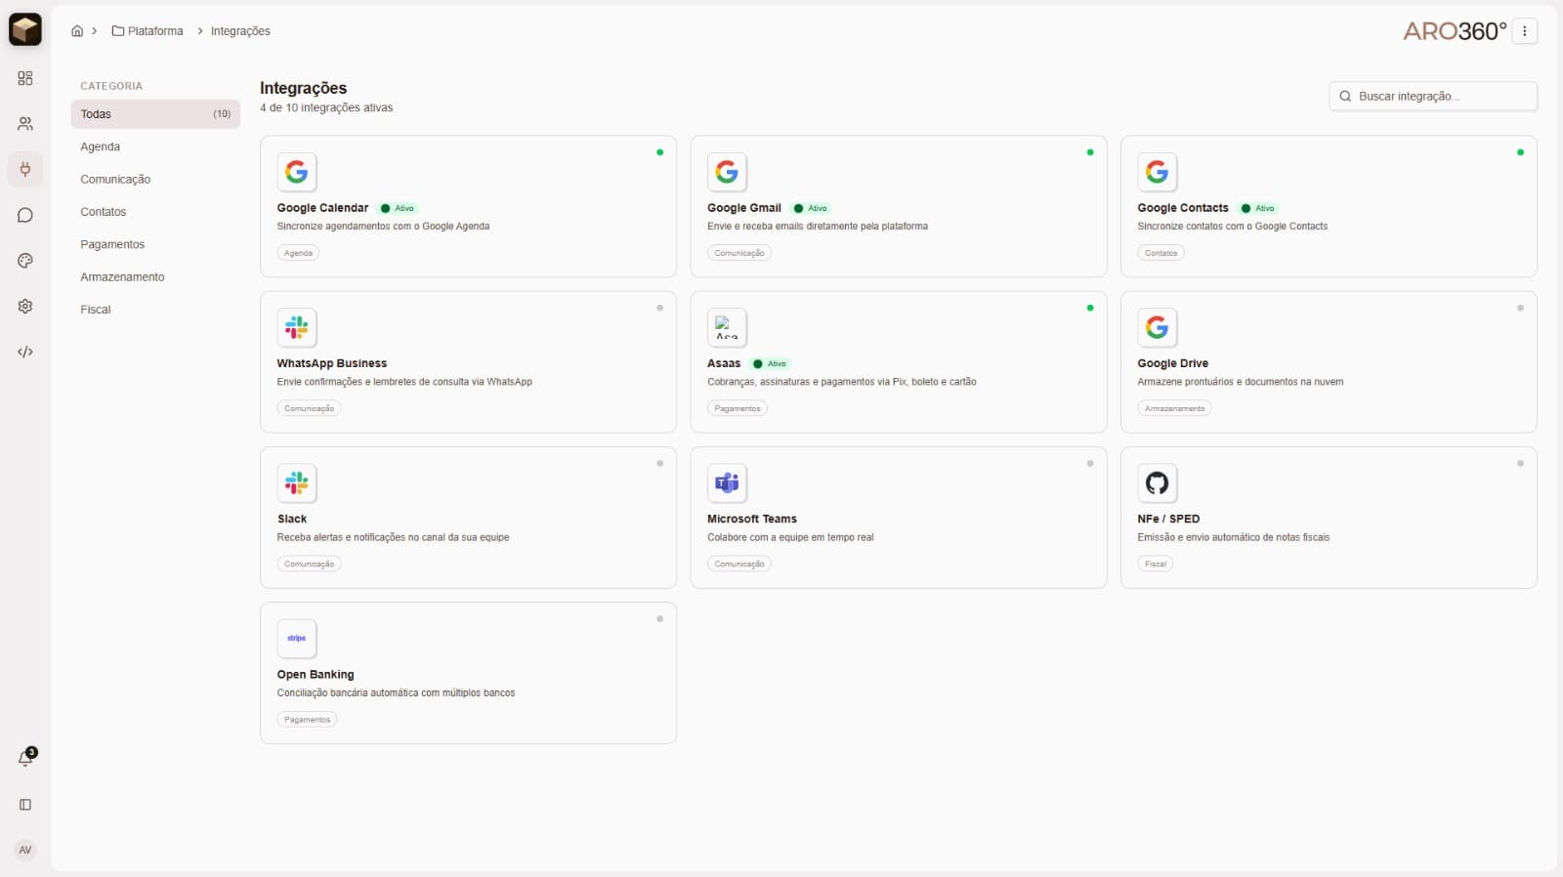Screen dimensions: 1563x877
Task: Open Plataforma breadcrumb link
Action: 148,31
